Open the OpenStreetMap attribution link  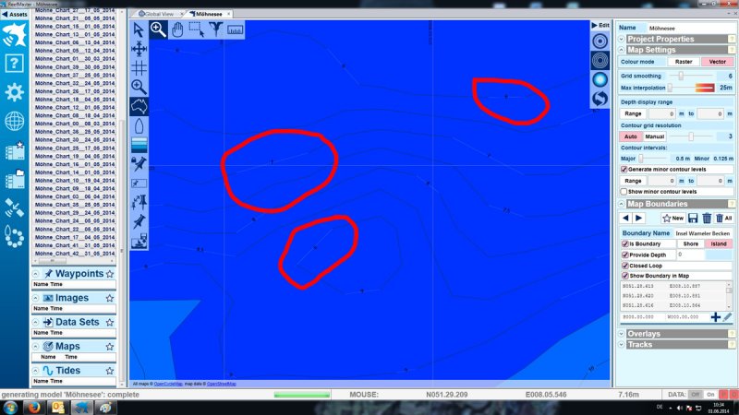[x=221, y=383]
